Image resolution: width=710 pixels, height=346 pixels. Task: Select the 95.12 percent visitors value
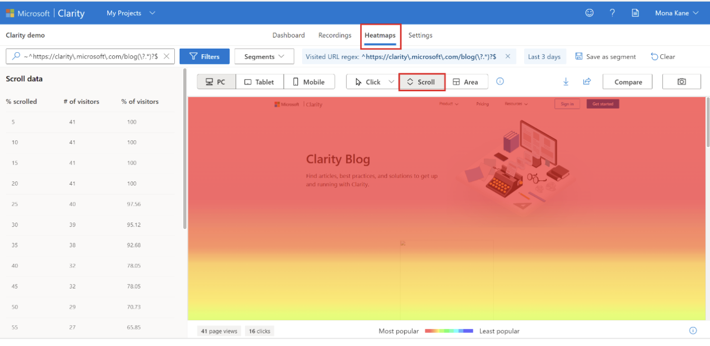click(x=134, y=225)
